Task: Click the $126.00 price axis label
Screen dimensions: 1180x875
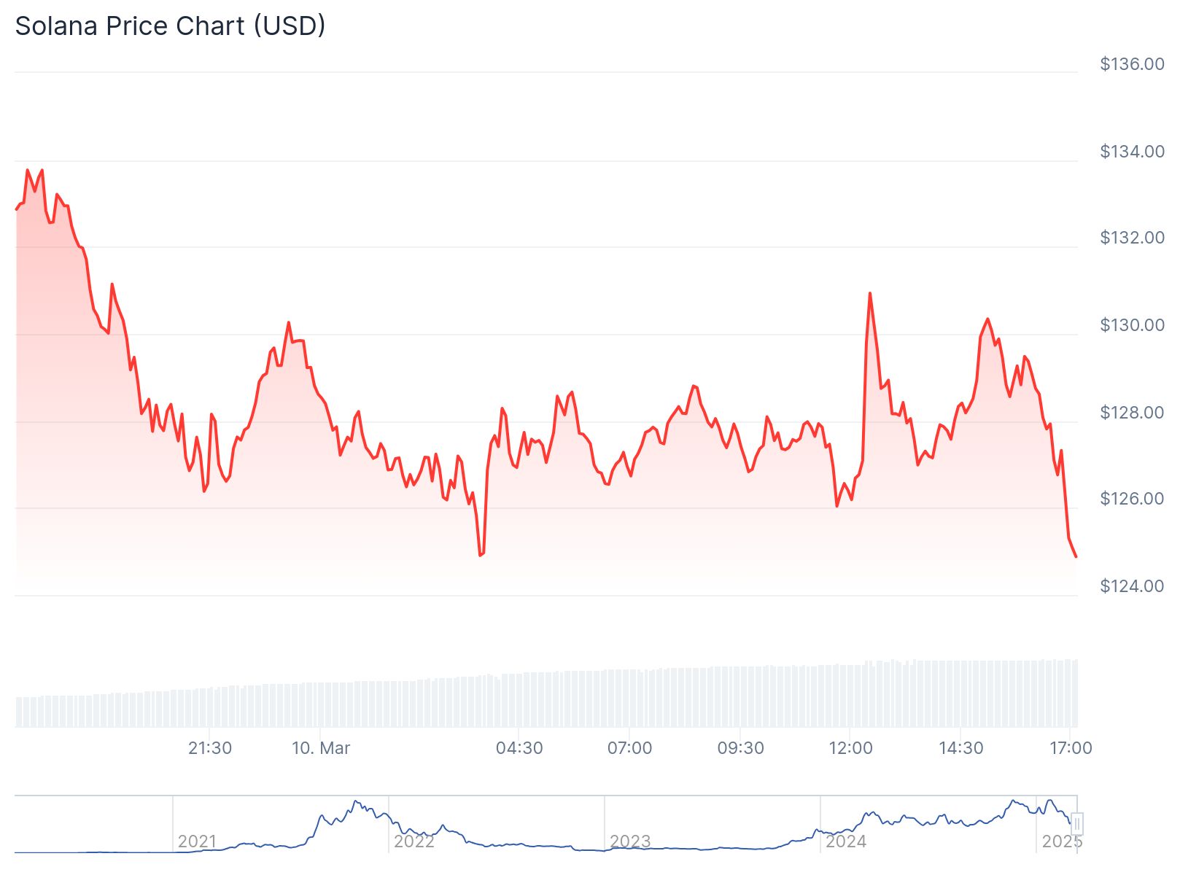Action: tap(1132, 499)
